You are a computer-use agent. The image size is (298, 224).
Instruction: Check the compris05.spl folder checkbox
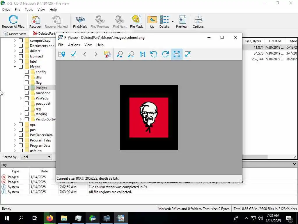(21, 40)
